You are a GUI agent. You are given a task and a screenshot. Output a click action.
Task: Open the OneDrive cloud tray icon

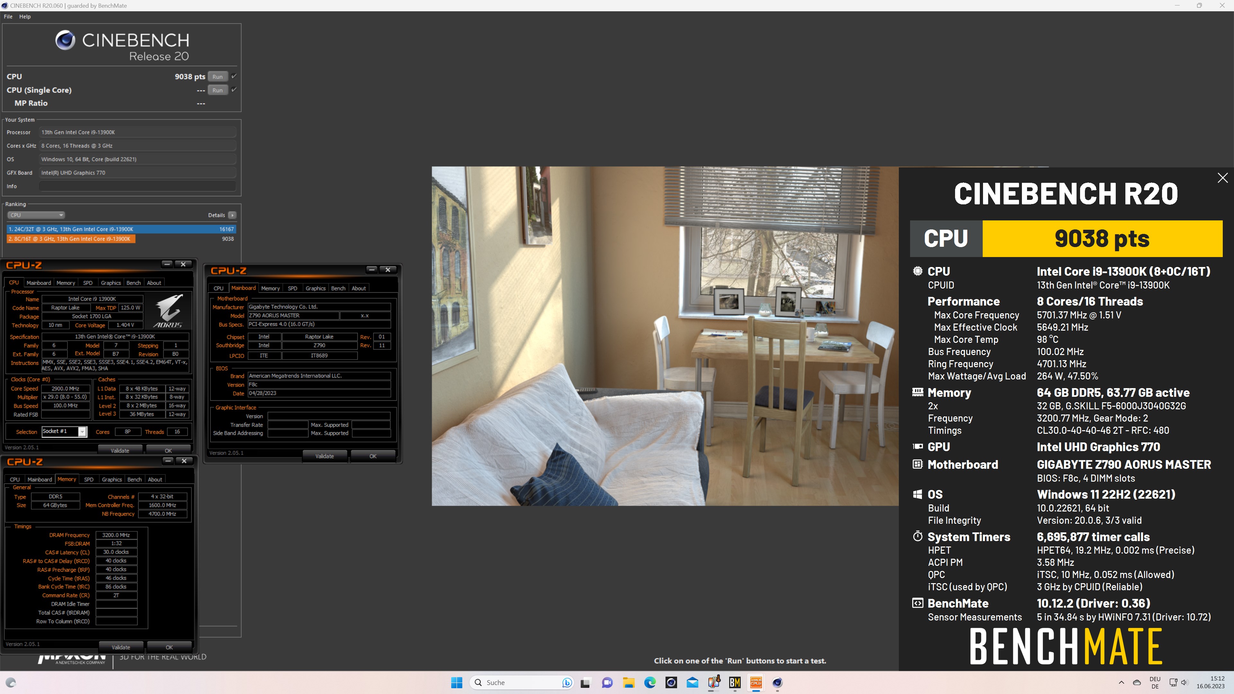pyautogui.click(x=1137, y=682)
